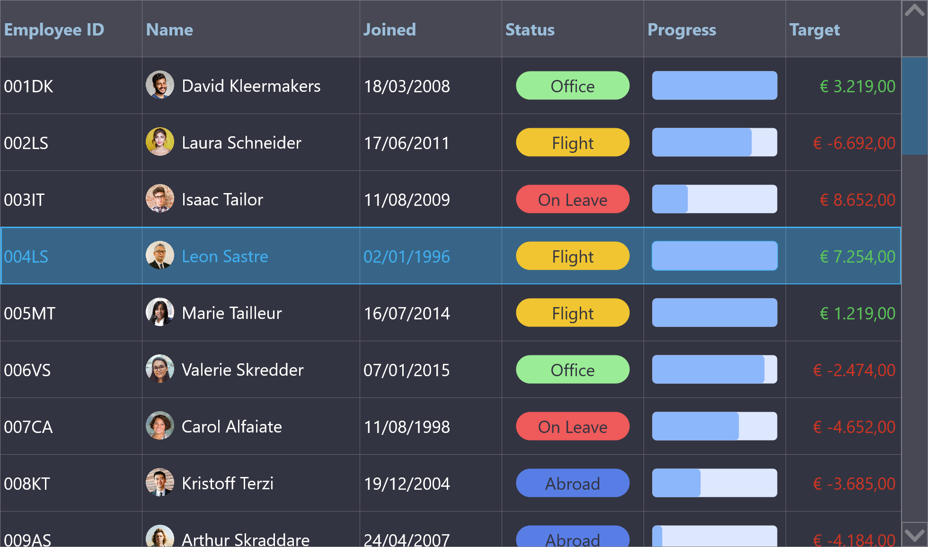Screen dimensions: 928x547
Task: Select the row for employee 006VS
Action: click(x=284, y=370)
